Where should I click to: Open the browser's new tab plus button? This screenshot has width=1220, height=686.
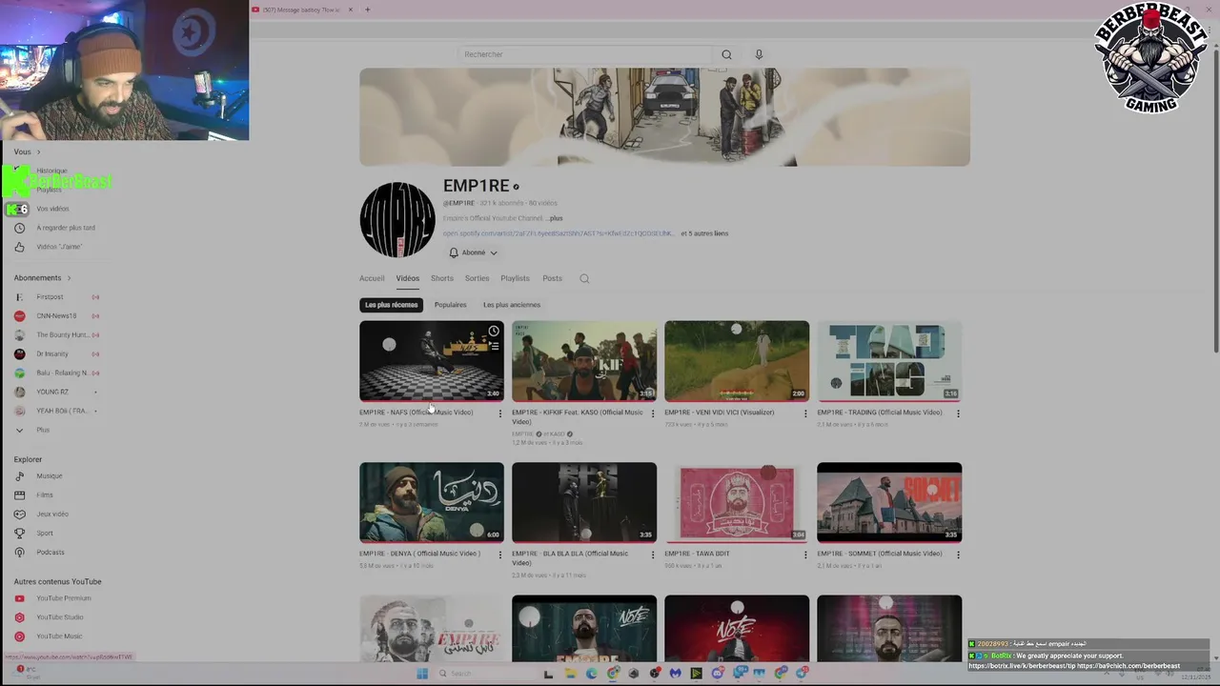coord(367,10)
